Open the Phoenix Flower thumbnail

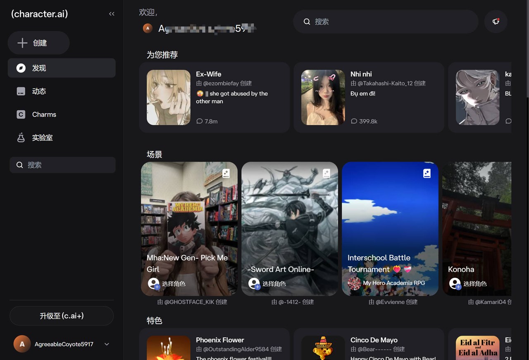[x=169, y=348]
